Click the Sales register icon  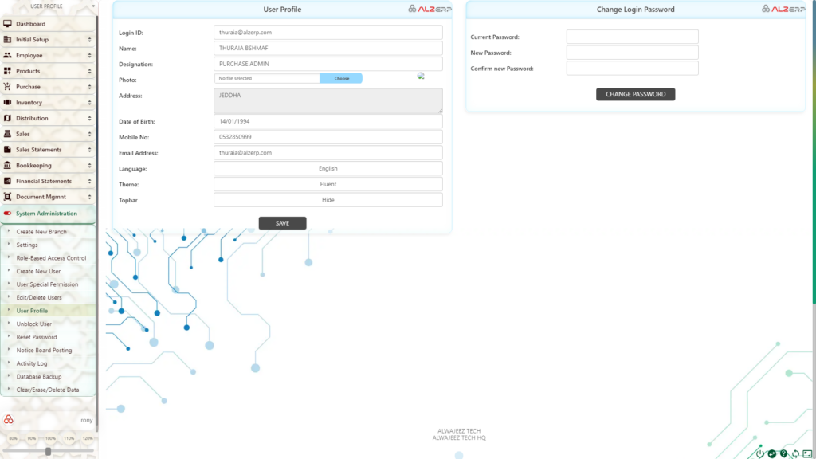pos(7,134)
